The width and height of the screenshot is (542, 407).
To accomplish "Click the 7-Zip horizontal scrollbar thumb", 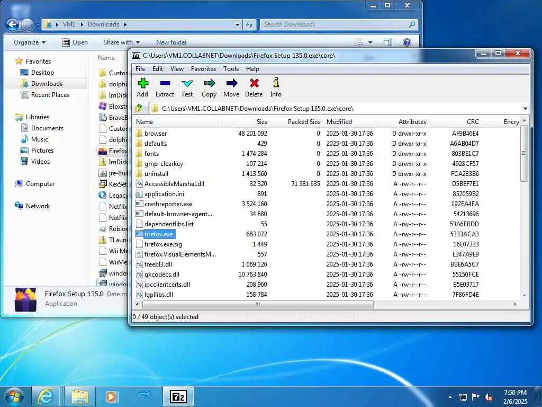I will (x=258, y=305).
